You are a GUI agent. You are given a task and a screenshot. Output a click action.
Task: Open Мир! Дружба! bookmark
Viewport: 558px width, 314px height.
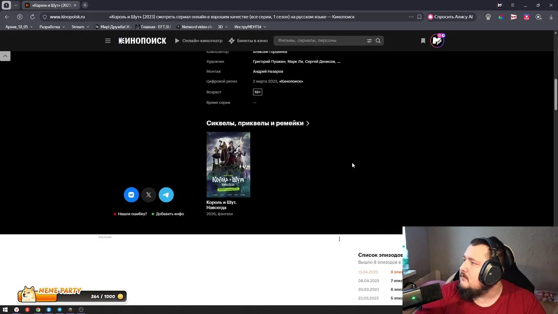click(x=112, y=27)
